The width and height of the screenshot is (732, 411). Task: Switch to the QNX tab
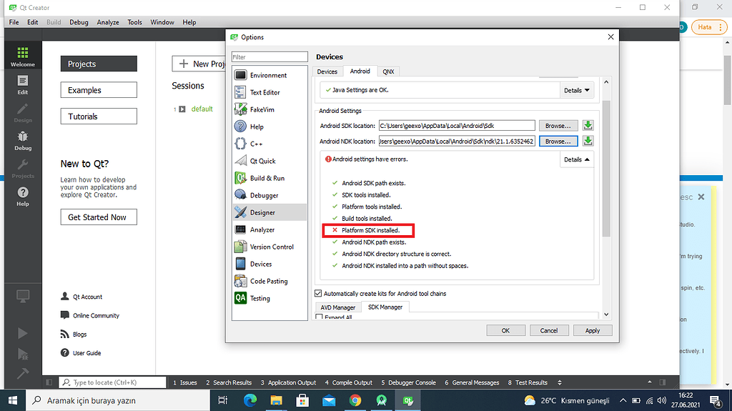point(388,71)
